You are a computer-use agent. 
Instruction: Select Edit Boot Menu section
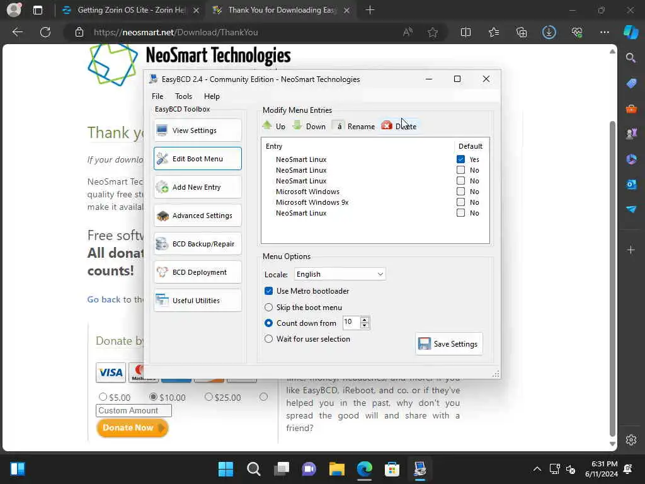[x=197, y=158]
